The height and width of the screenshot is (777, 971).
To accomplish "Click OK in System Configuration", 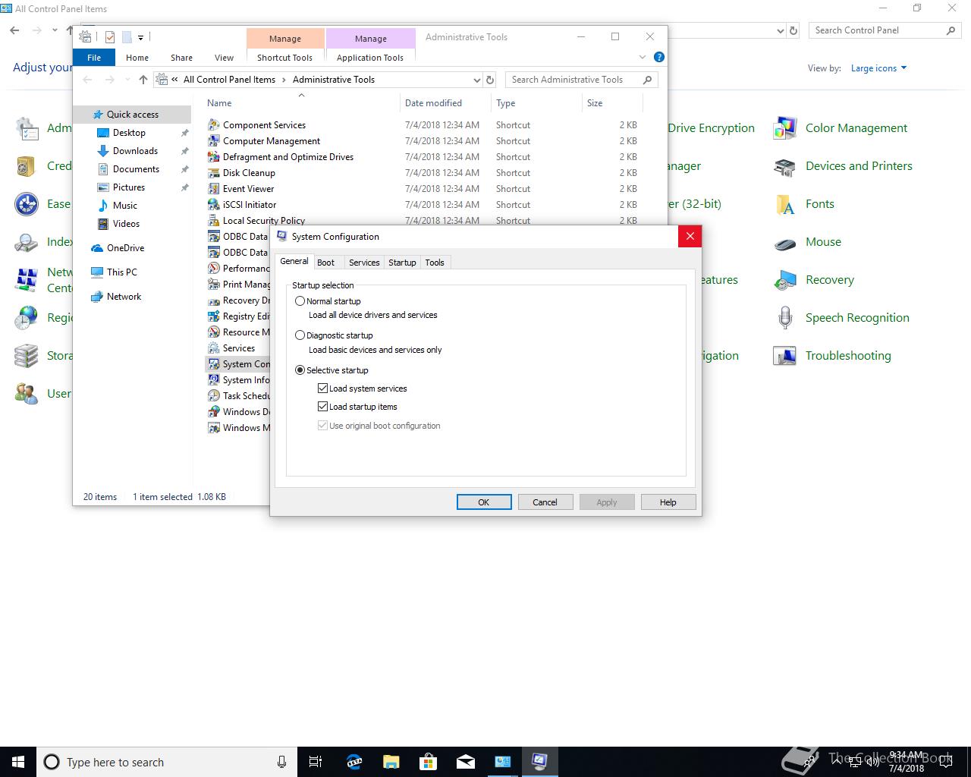I will (x=484, y=502).
